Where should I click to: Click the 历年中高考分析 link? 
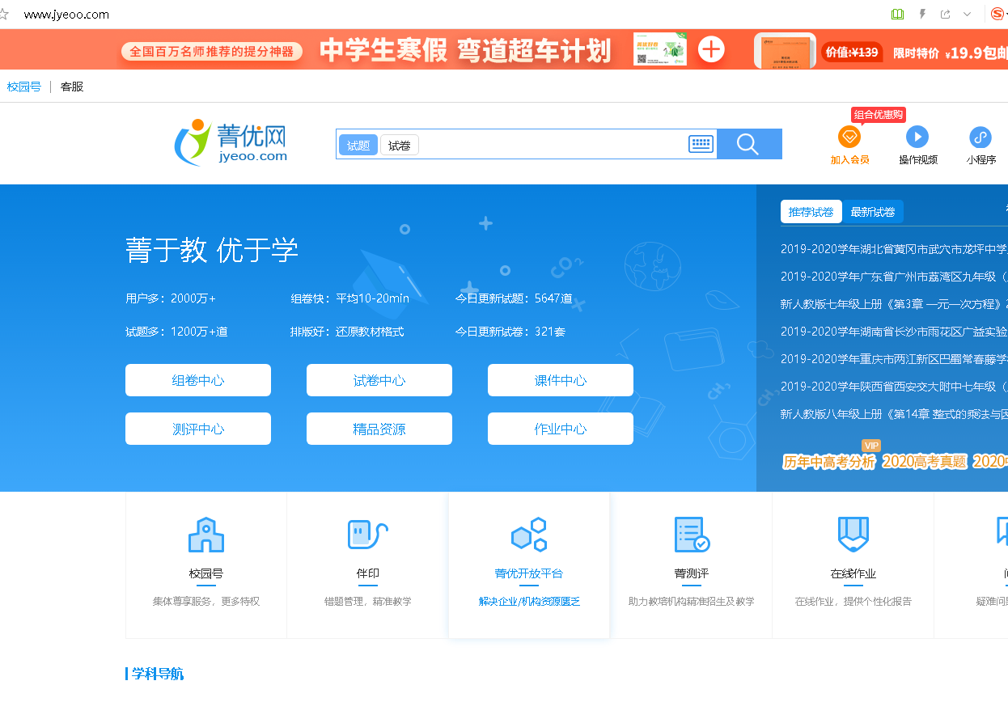(x=829, y=462)
